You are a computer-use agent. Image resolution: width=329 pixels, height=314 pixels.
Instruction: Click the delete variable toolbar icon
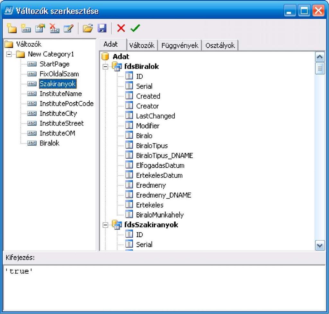[x=54, y=28]
